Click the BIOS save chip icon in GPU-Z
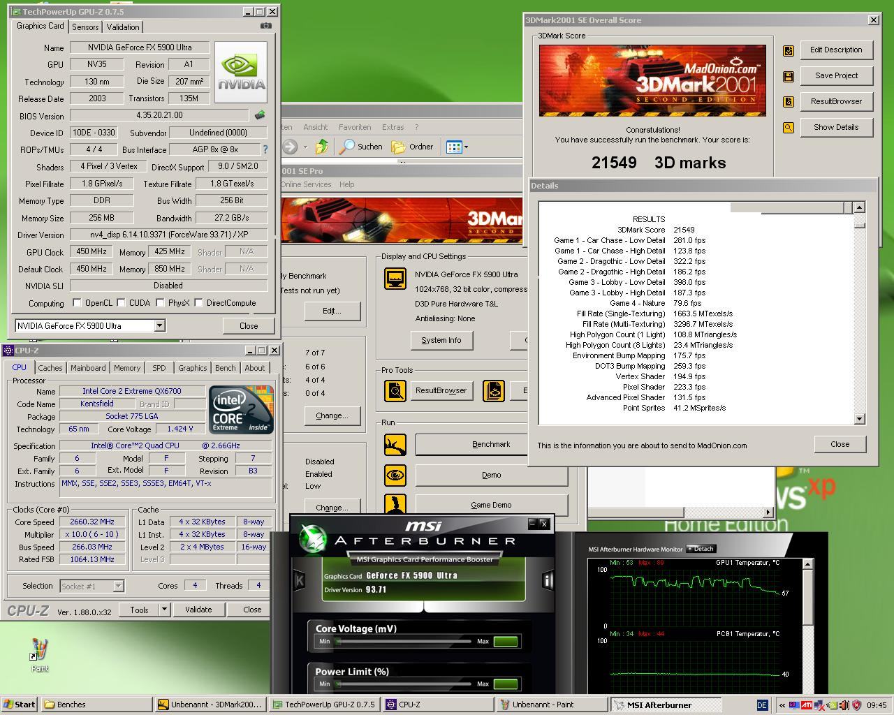Screen dimensions: 894x715 point(260,115)
